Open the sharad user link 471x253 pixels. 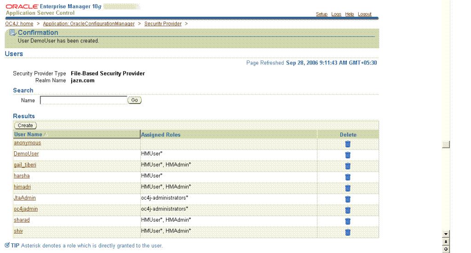pos(22,220)
